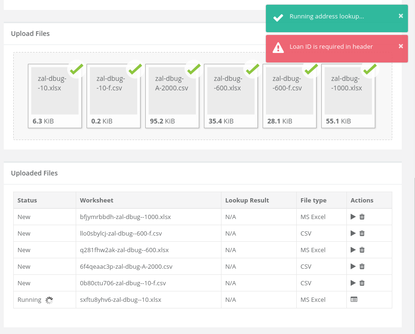The image size is (415, 334).
Task: Delete llo0sbylcj-zal-dbug--600-f.csv file
Action: [x=362, y=233]
